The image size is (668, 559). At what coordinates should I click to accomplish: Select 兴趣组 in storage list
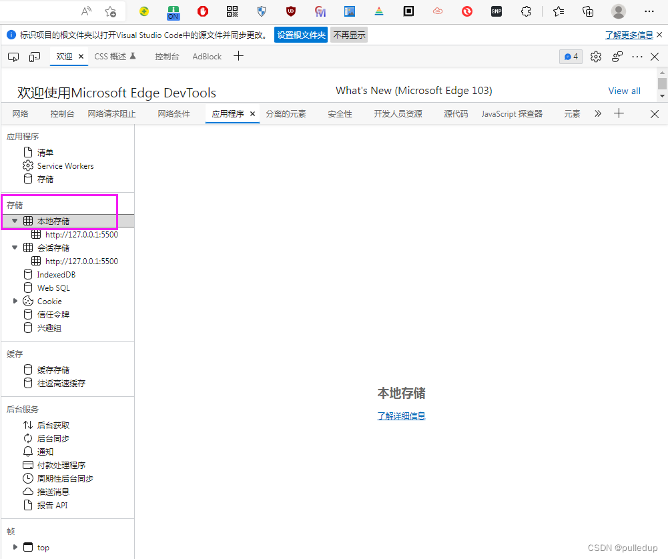coord(49,328)
